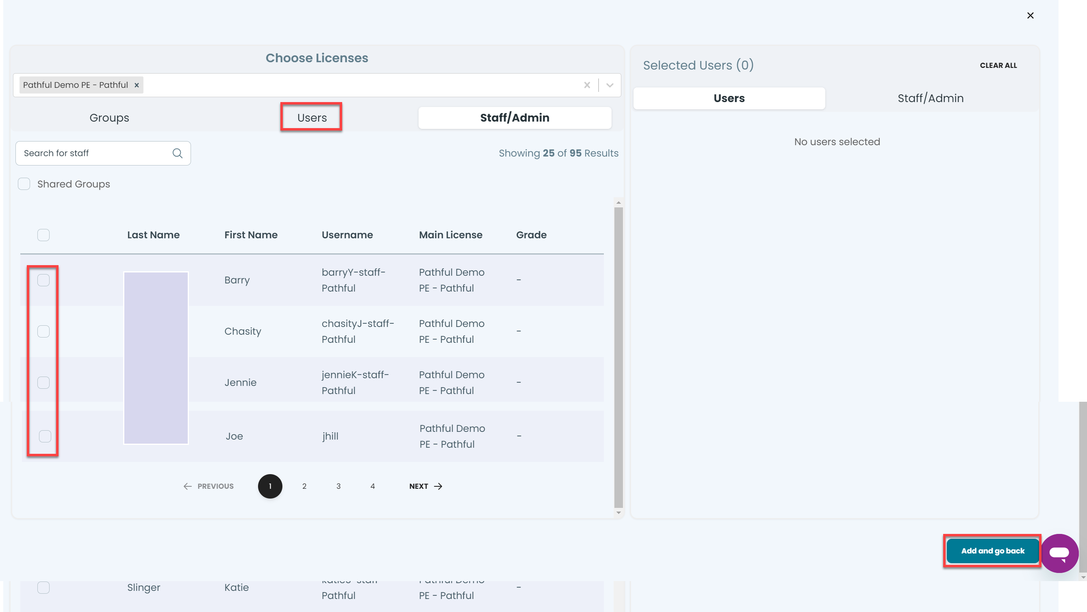This screenshot has height=612, width=1087.
Task: Click first name Chasity
Action: pos(243,331)
